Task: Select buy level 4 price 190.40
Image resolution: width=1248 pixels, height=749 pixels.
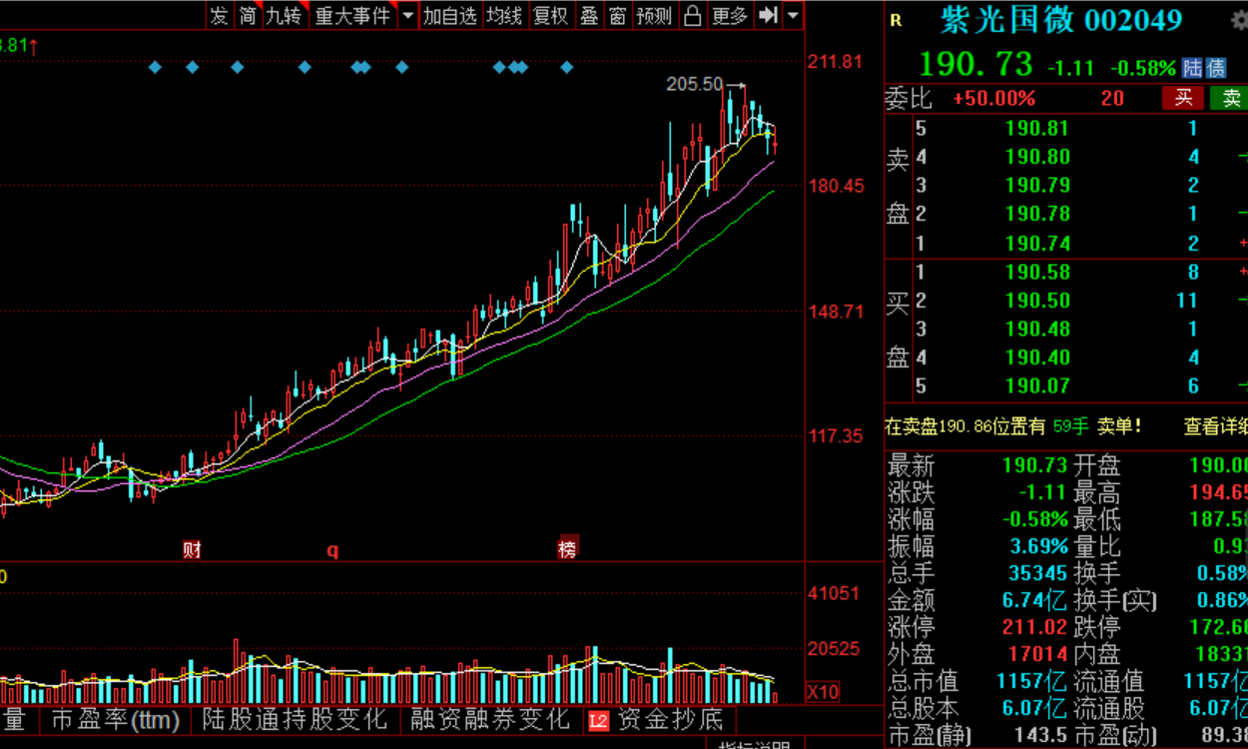Action: coord(1037,358)
